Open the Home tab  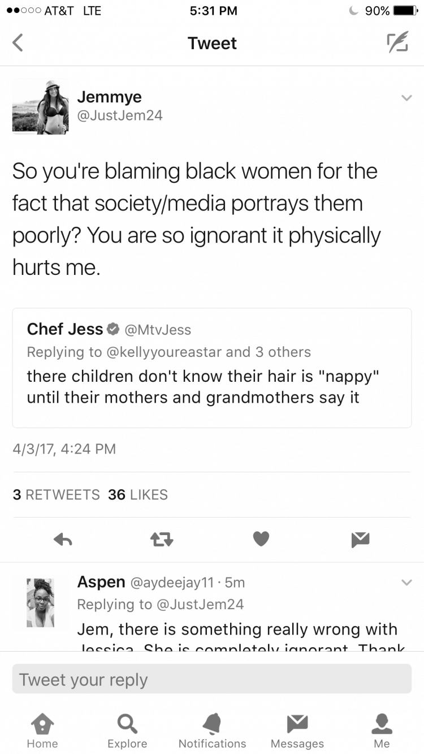tap(42, 730)
